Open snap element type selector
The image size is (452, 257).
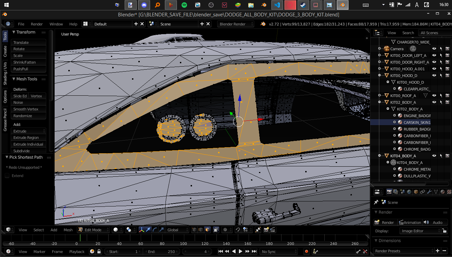tap(247, 230)
